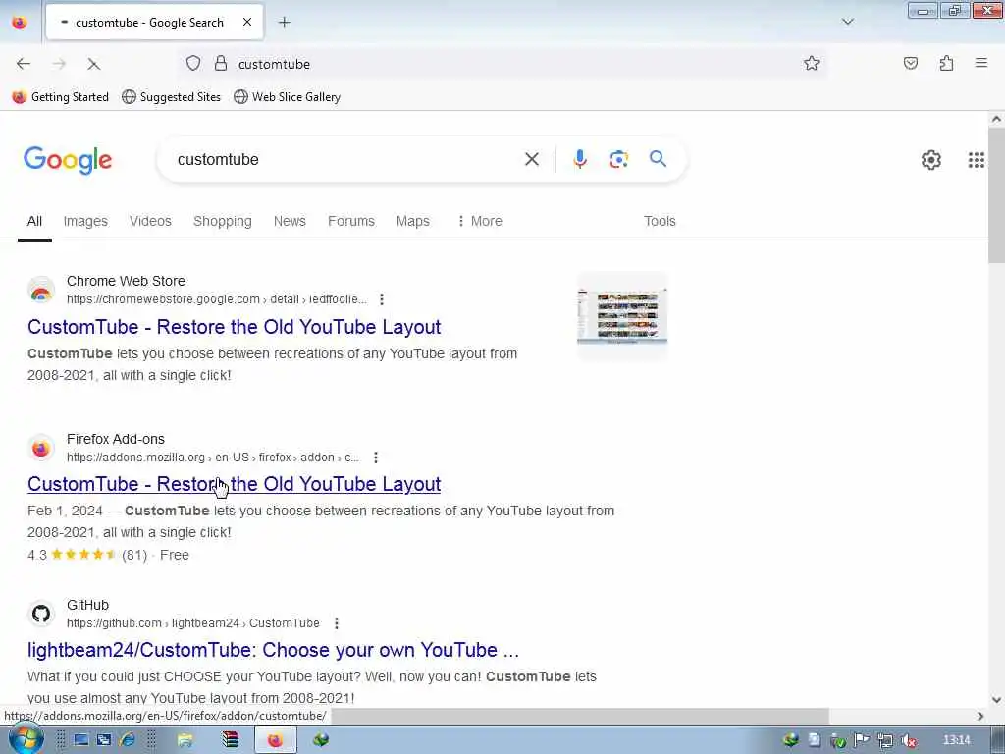Open options for GitHub result
The height and width of the screenshot is (754, 1005).
click(x=336, y=623)
